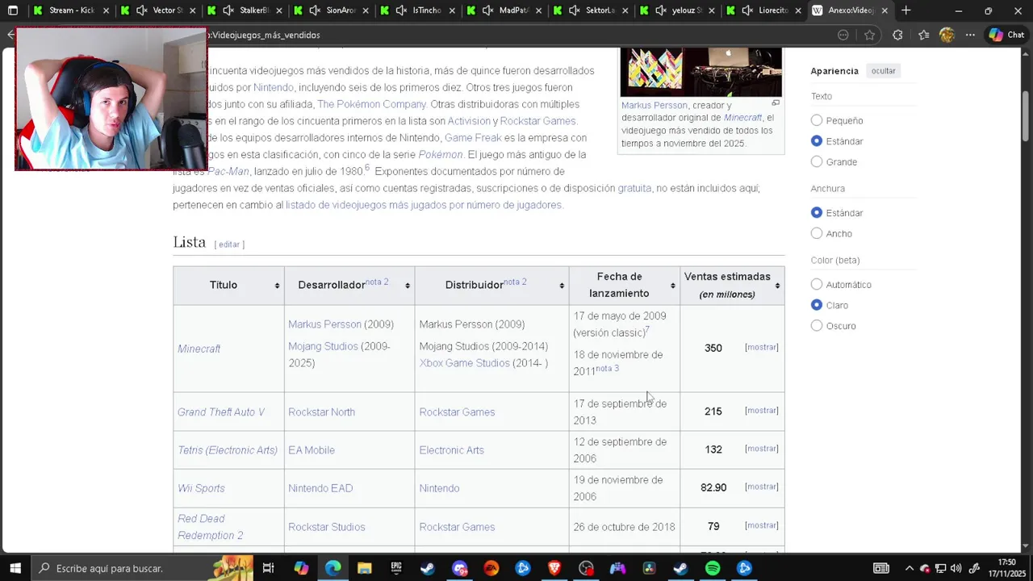
Task: Show hidden system tray icons chevron
Action: click(x=909, y=568)
